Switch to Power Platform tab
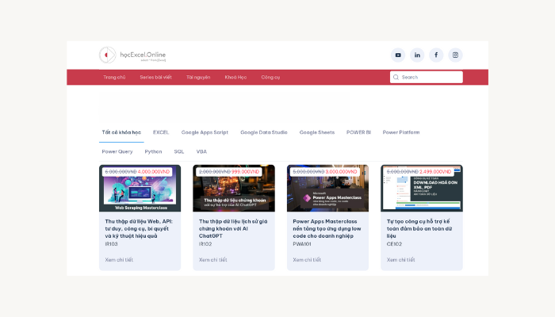The height and width of the screenshot is (317, 555). [401, 132]
